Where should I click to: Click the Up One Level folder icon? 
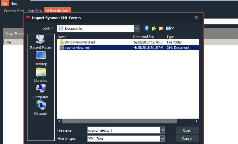(x=154, y=29)
